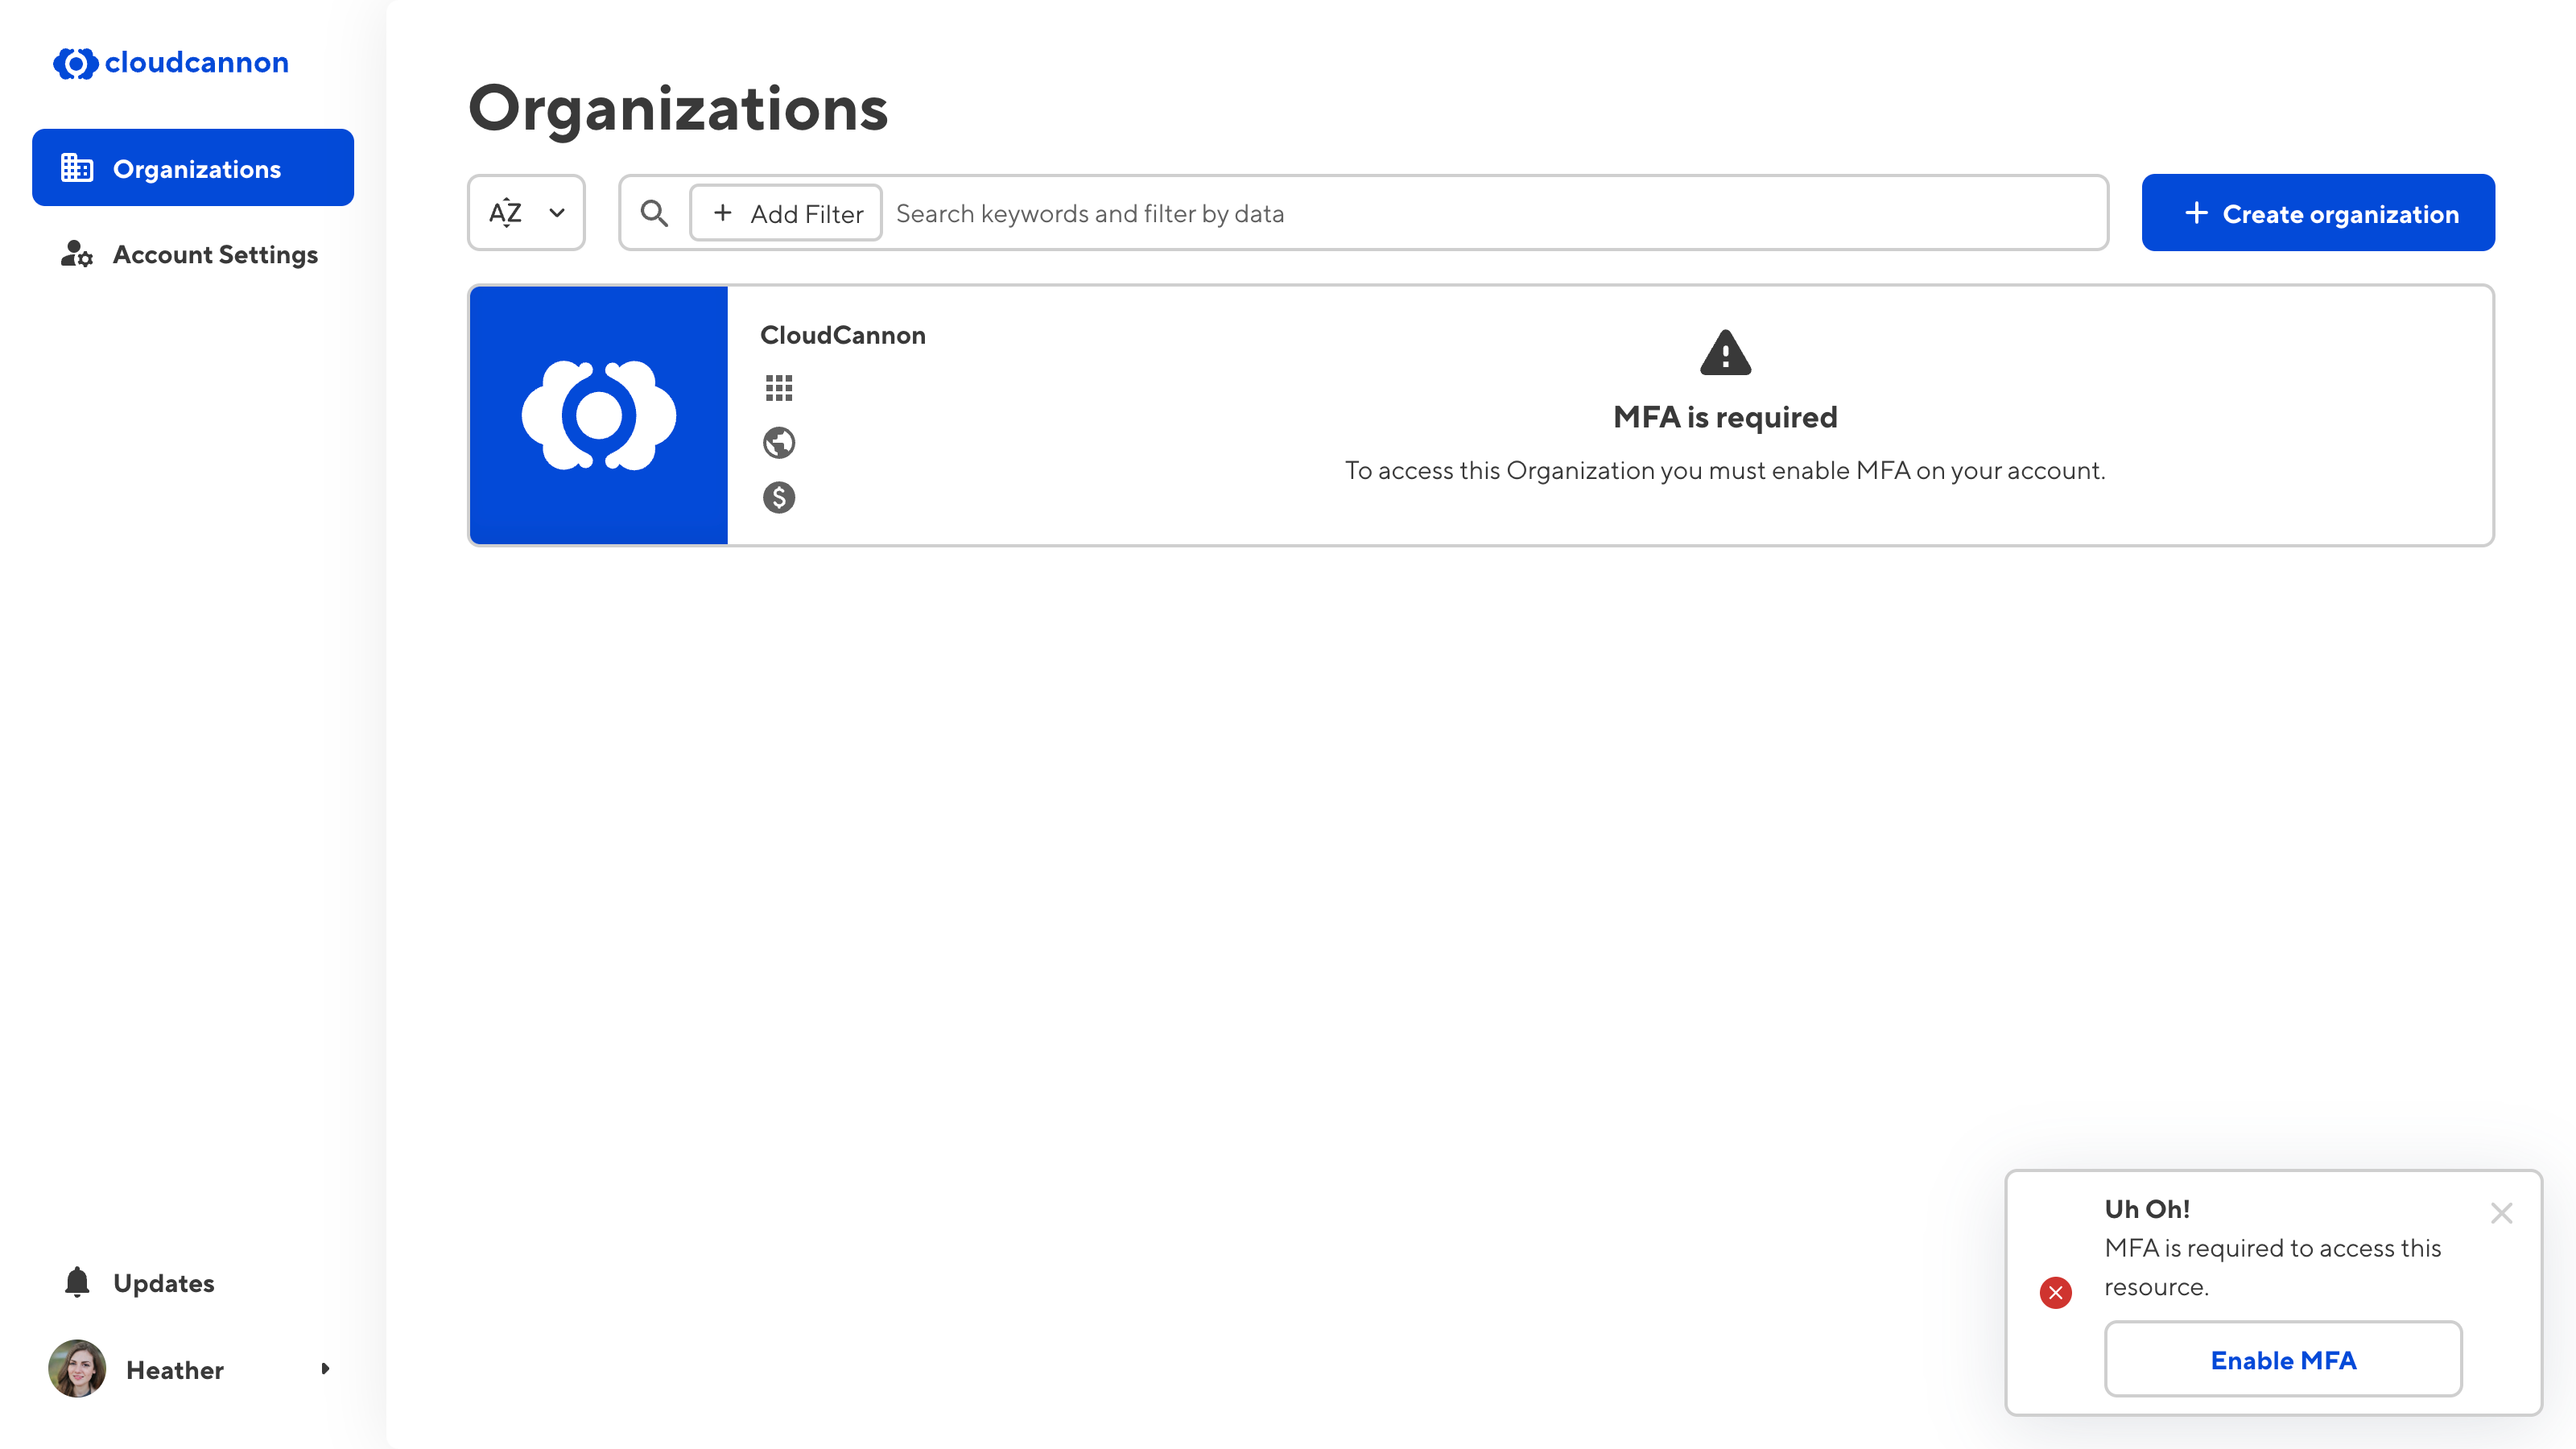The height and width of the screenshot is (1449, 2576).
Task: Click the Create organization button
Action: point(2318,213)
